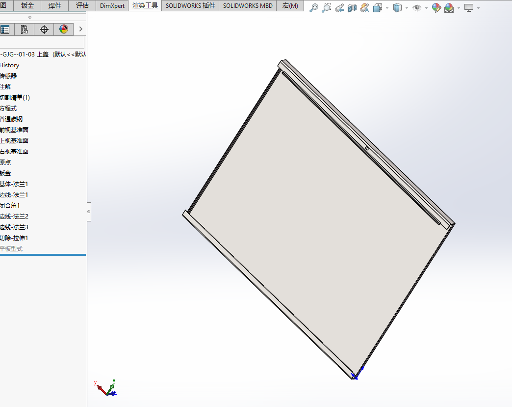Click the Edit Appearance icon

tap(436, 8)
